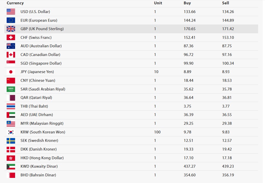Select the Canadian maple leaf flag
The image size is (265, 183).
coord(11,55)
